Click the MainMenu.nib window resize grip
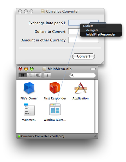 95,136
